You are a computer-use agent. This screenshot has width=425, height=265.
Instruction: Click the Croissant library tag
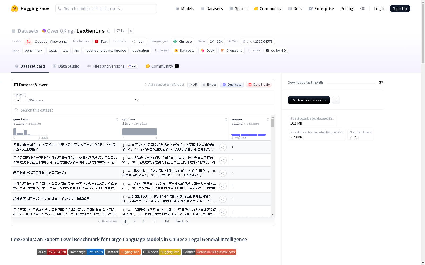tap(231, 50)
